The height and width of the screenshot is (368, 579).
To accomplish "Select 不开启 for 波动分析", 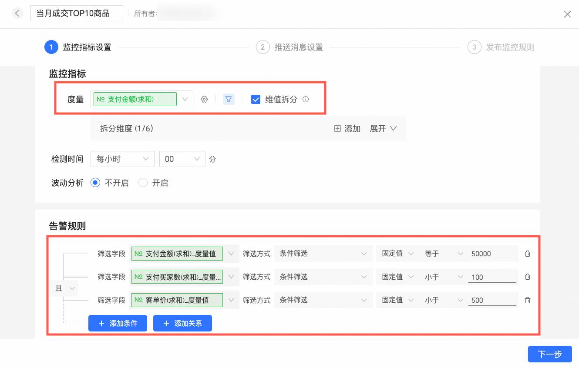I will click(x=95, y=183).
